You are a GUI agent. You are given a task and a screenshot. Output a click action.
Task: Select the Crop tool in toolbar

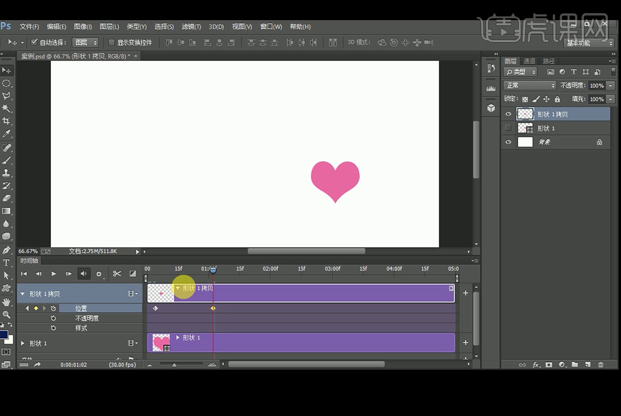click(x=6, y=121)
